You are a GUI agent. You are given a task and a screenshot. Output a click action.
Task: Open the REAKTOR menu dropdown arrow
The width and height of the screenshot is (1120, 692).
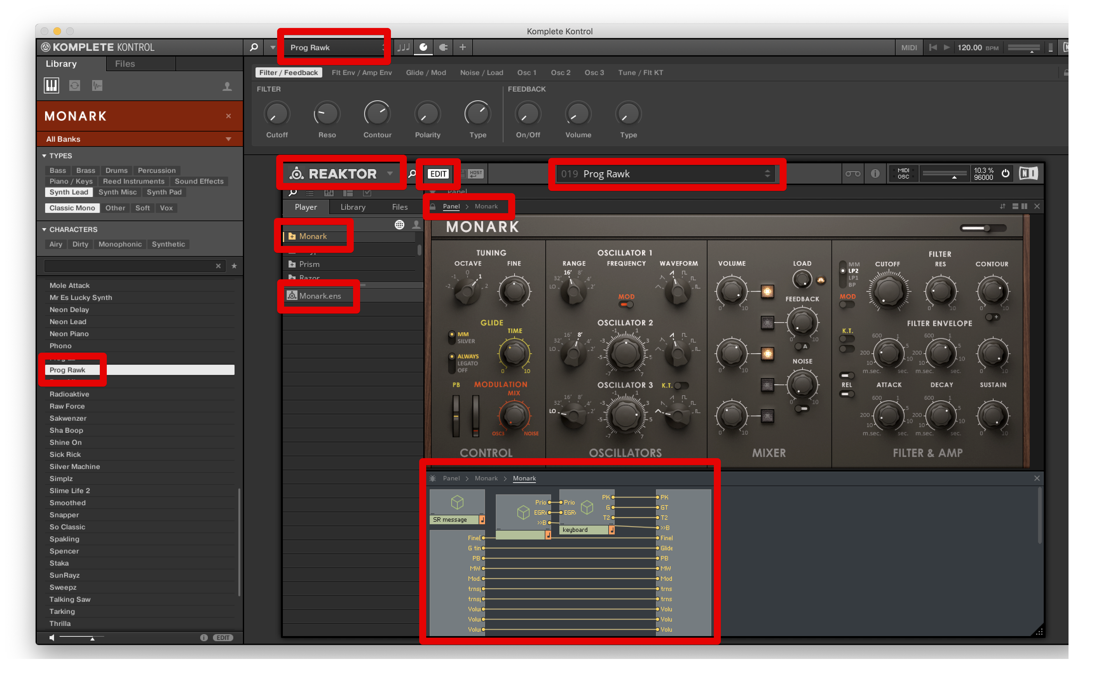390,173
